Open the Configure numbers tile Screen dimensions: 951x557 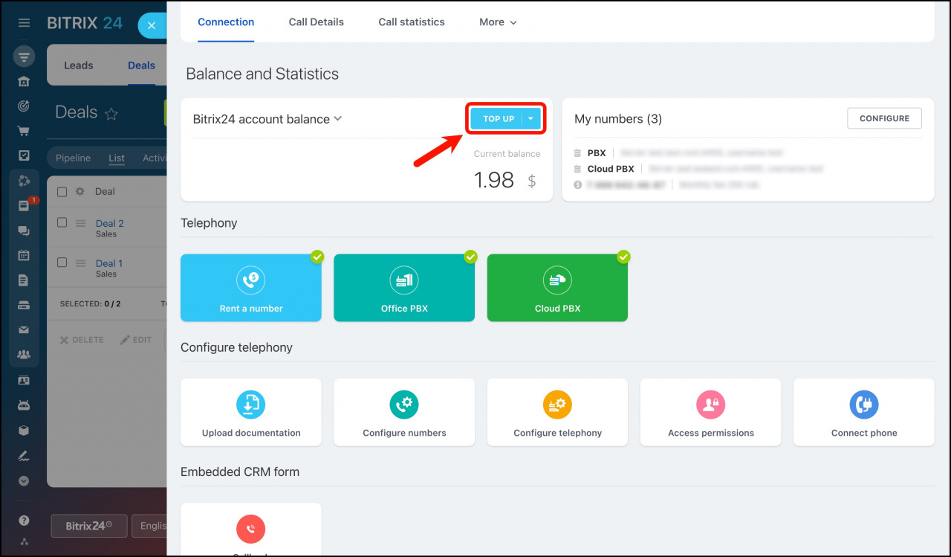(x=404, y=412)
